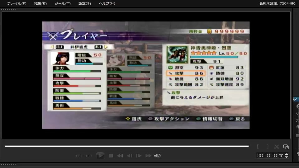The image size is (299, 168).
Task: Set the mark-out right bracket
Action: pyautogui.click(x=268, y=147)
